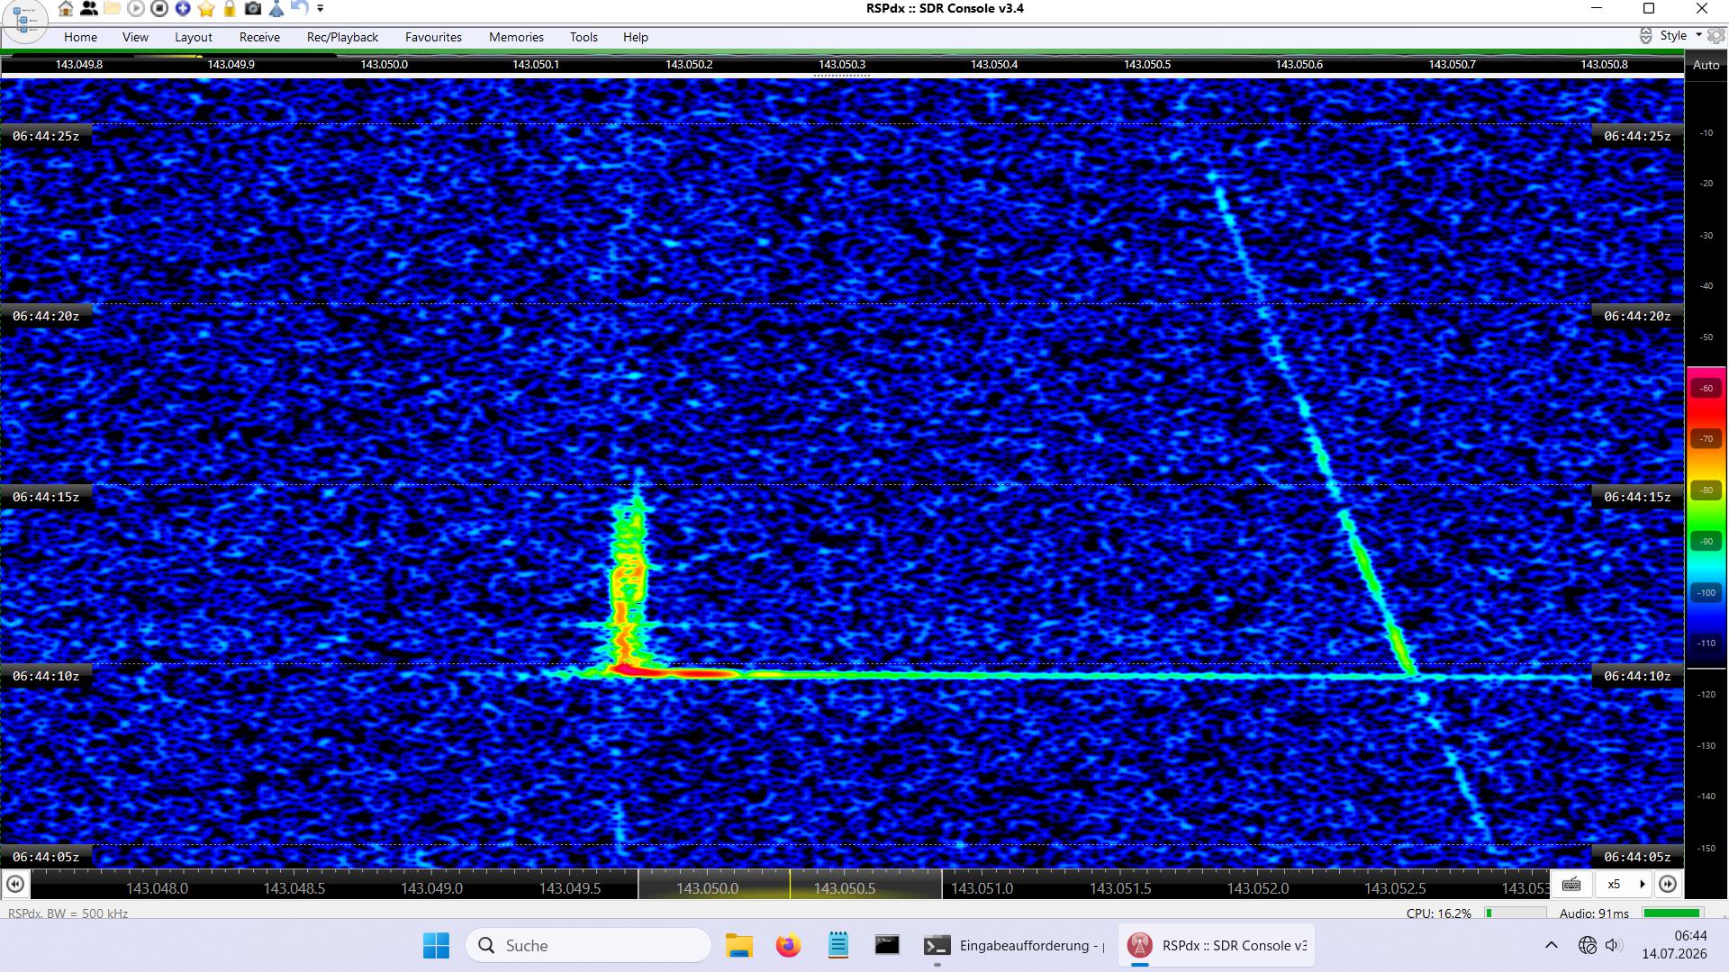Click the undo arrow icon
Viewport: 1729px width, 972px height.
coord(300,9)
